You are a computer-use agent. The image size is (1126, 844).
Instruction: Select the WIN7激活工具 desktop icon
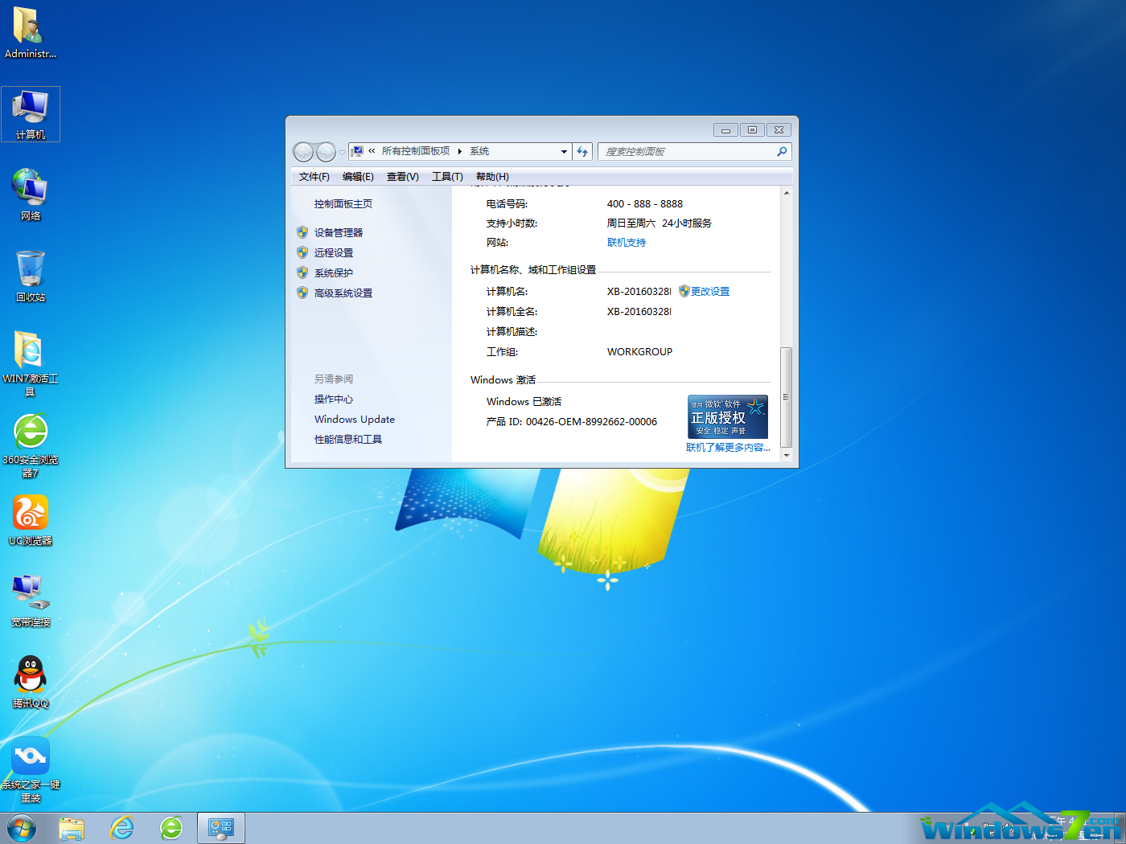pyautogui.click(x=31, y=363)
